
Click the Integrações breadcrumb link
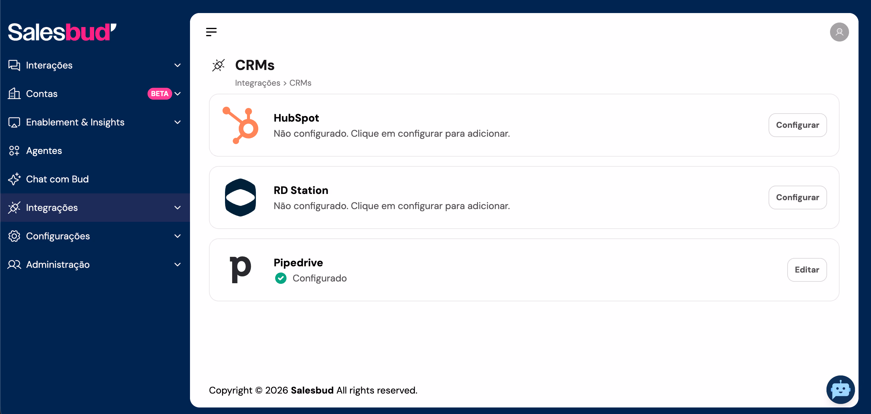257,83
